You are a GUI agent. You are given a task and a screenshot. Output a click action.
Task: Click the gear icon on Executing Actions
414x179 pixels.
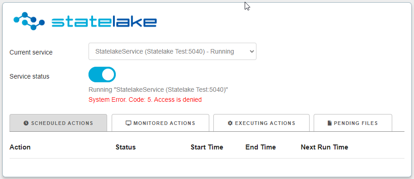(x=230, y=123)
